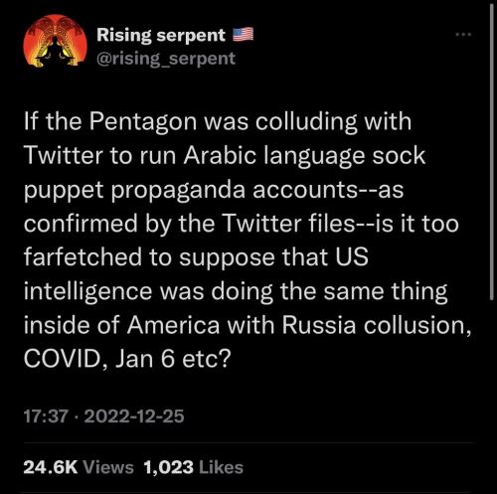Screen dimensions: 497x494
Task: Click the text COVID, Jan 6 etc?
Action: pos(126,360)
